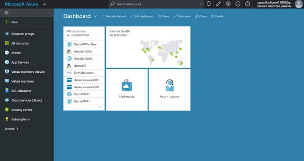Click the DemoResource network icon

click(x=69, y=73)
